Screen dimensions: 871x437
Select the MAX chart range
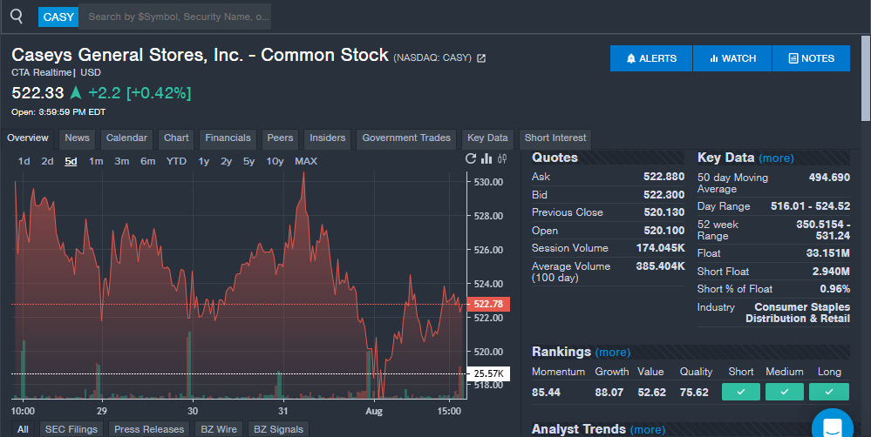[x=306, y=161]
